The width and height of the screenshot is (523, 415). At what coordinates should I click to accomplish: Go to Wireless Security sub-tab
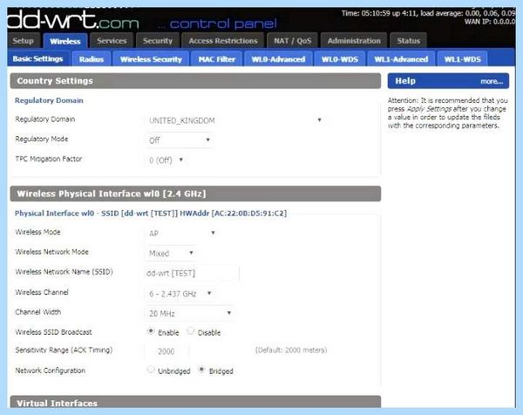(151, 59)
